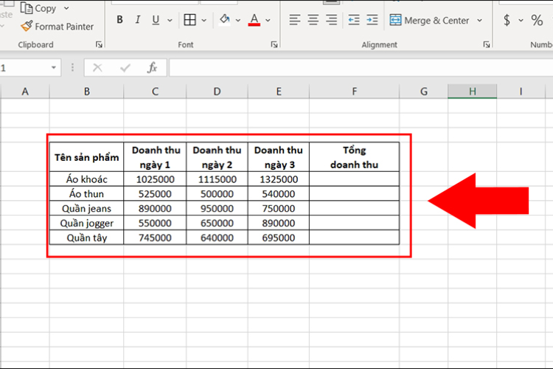Viewport: 553px width, 369px height.
Task: Open underline style dropdown
Action: 170,20
